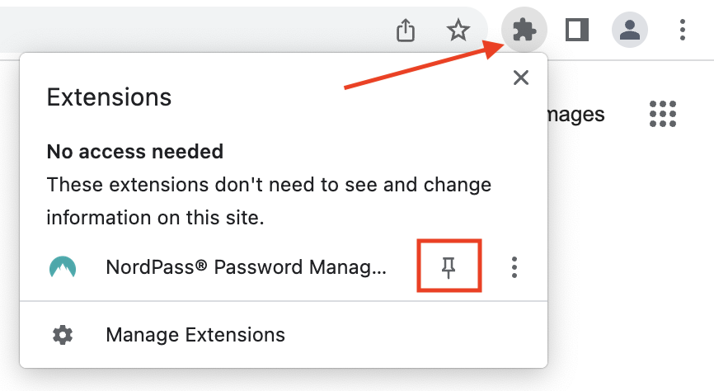Open Manage Extensions

[195, 335]
